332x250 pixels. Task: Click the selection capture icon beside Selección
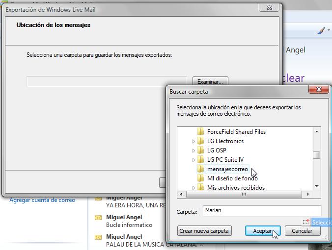tap(306, 222)
